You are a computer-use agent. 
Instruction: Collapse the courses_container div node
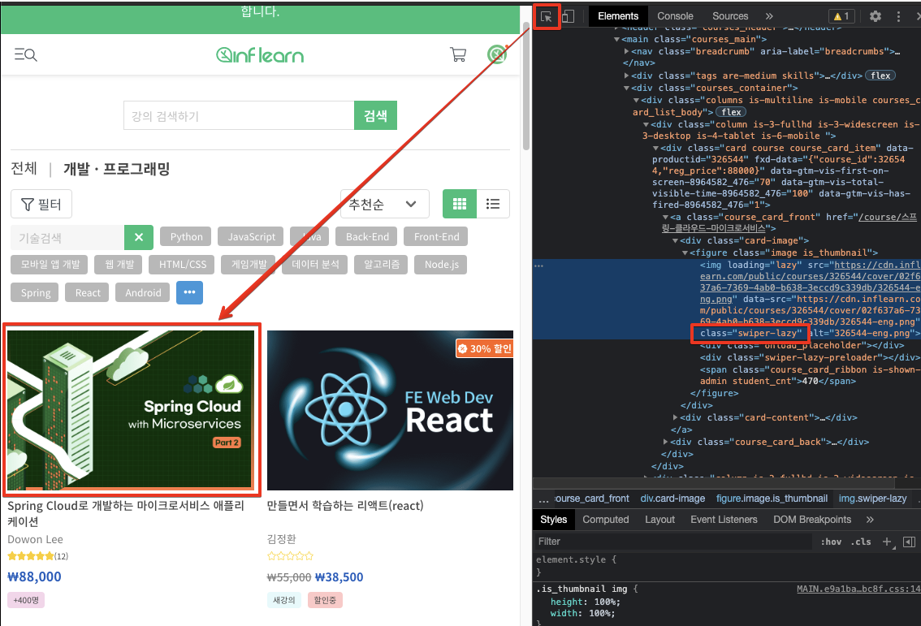(x=627, y=88)
